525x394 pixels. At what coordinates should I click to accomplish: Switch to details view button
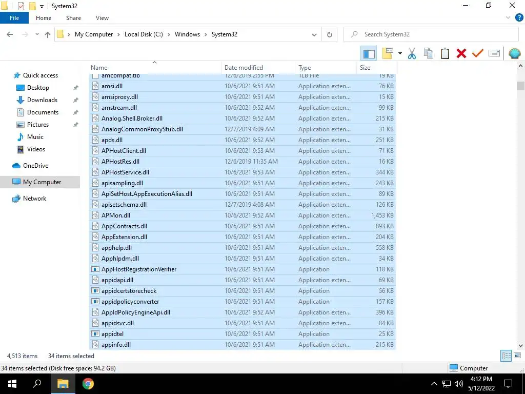click(x=506, y=356)
